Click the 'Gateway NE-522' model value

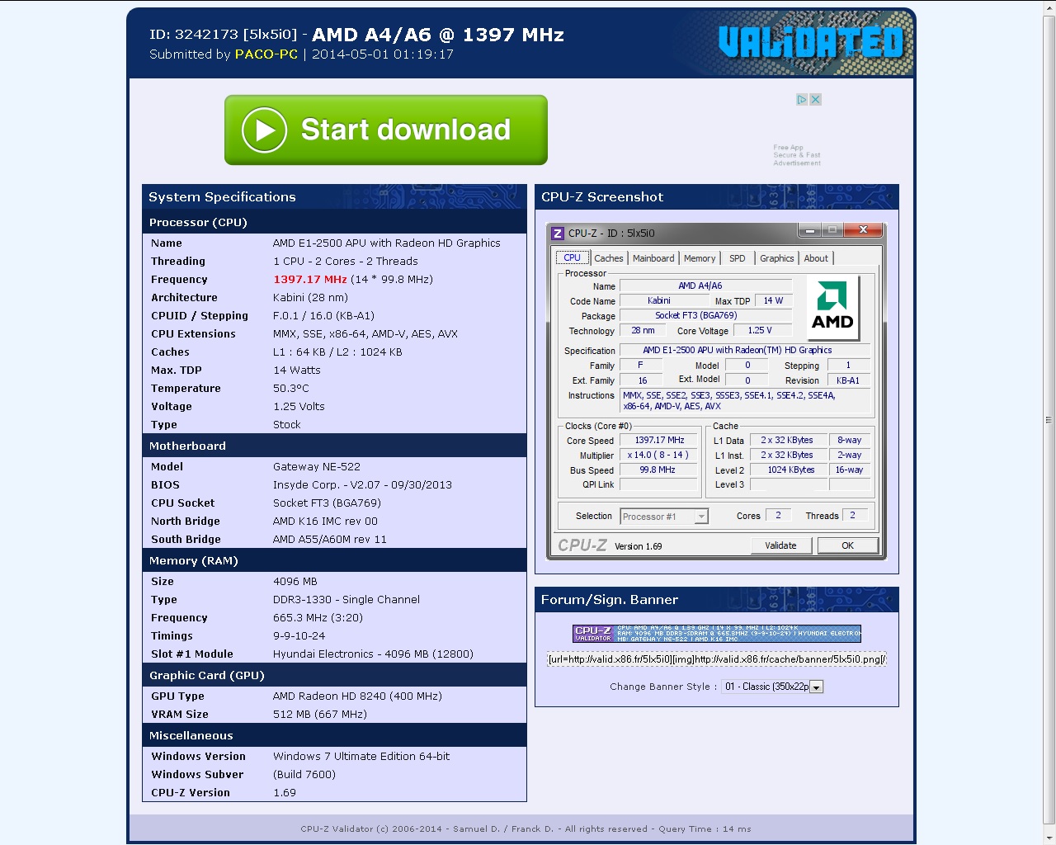tap(317, 466)
